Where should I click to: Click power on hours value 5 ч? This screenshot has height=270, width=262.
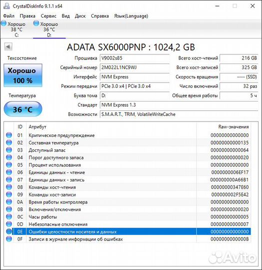pyautogui.click(x=239, y=95)
